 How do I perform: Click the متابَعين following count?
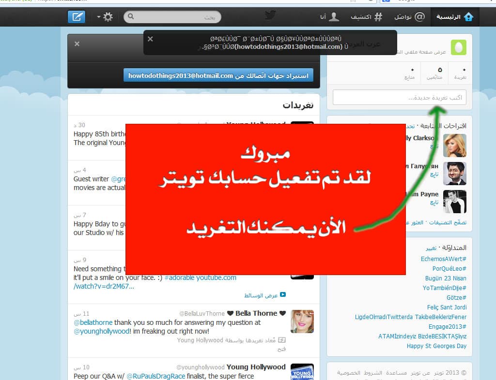click(434, 73)
